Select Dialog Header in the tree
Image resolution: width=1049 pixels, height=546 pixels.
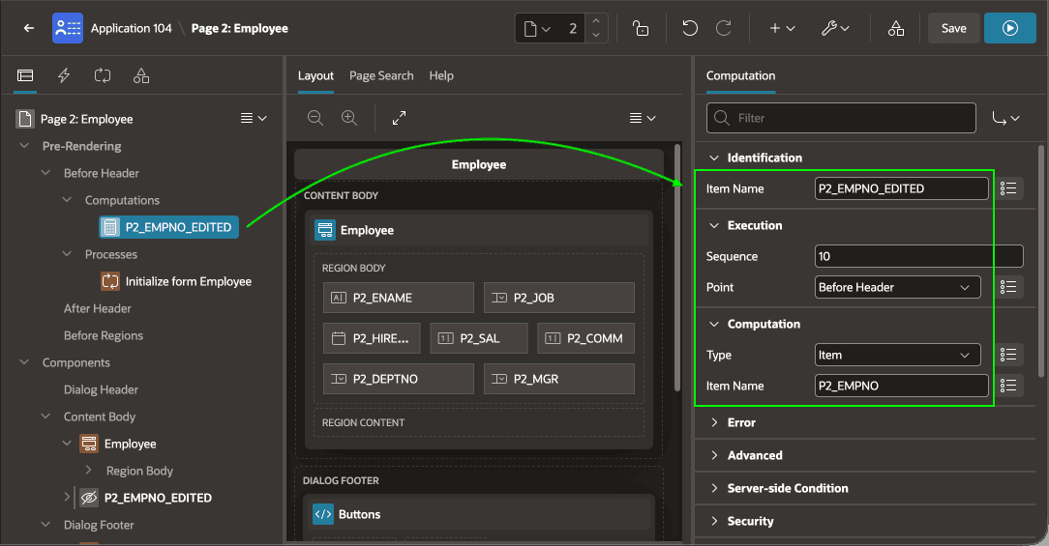pyautogui.click(x=101, y=389)
